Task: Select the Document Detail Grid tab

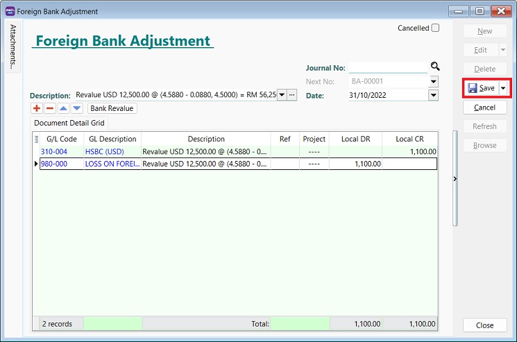Action: (x=69, y=123)
